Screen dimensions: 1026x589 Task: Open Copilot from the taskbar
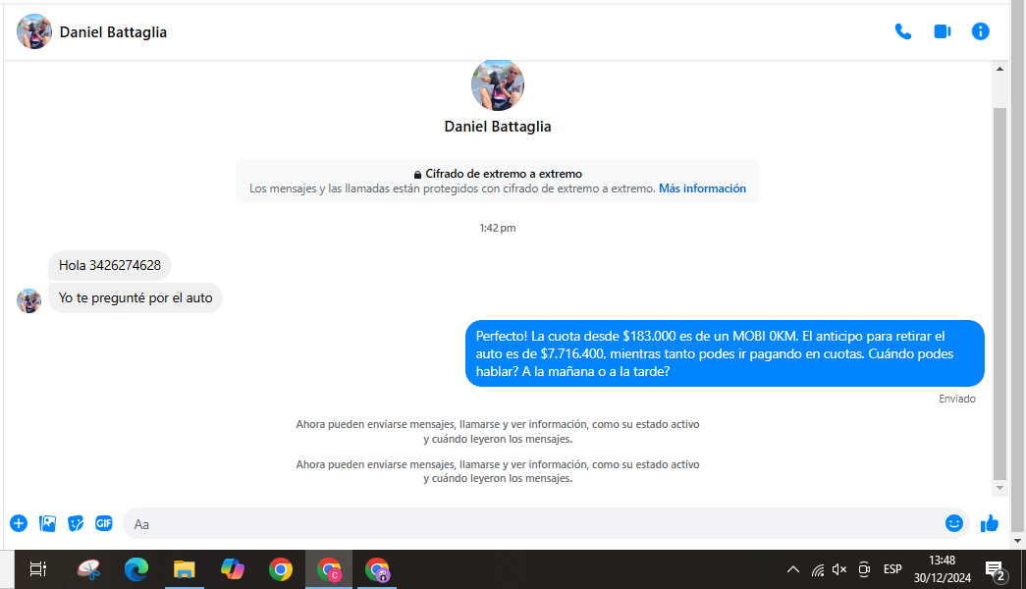coord(233,569)
